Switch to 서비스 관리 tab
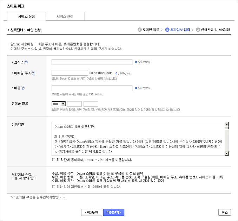238x221 pixels. (x=65, y=16)
